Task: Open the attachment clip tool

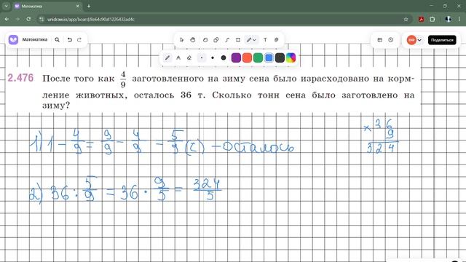Action: tap(277, 40)
